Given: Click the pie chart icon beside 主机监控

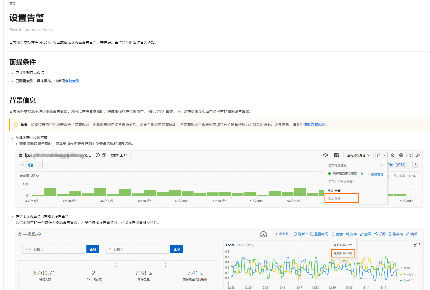Looking at the screenshot, I should point(20,235).
